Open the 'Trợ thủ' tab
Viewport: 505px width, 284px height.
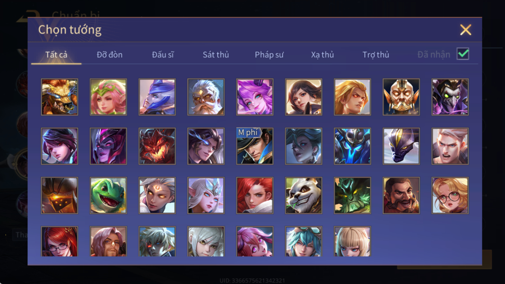376,55
